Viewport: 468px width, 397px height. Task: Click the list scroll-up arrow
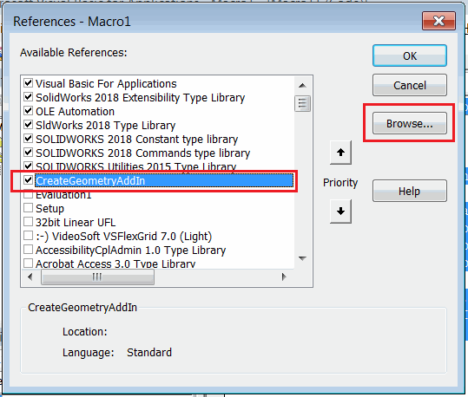(x=302, y=86)
